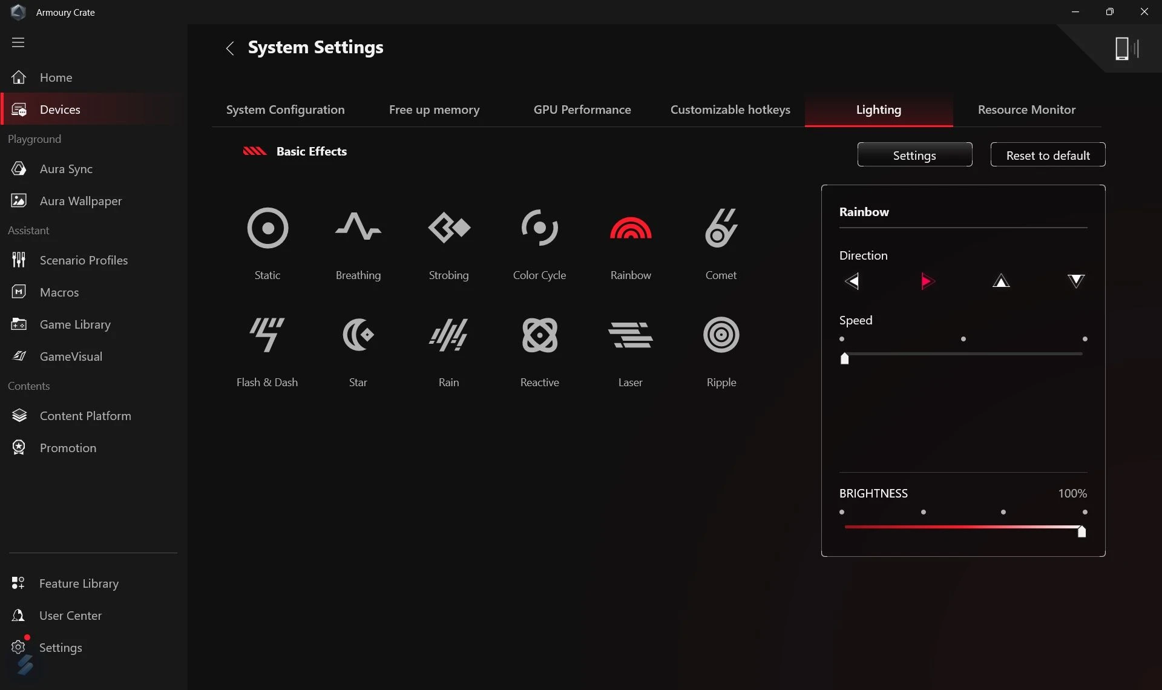Apply the Comet lighting effect

tap(721, 228)
